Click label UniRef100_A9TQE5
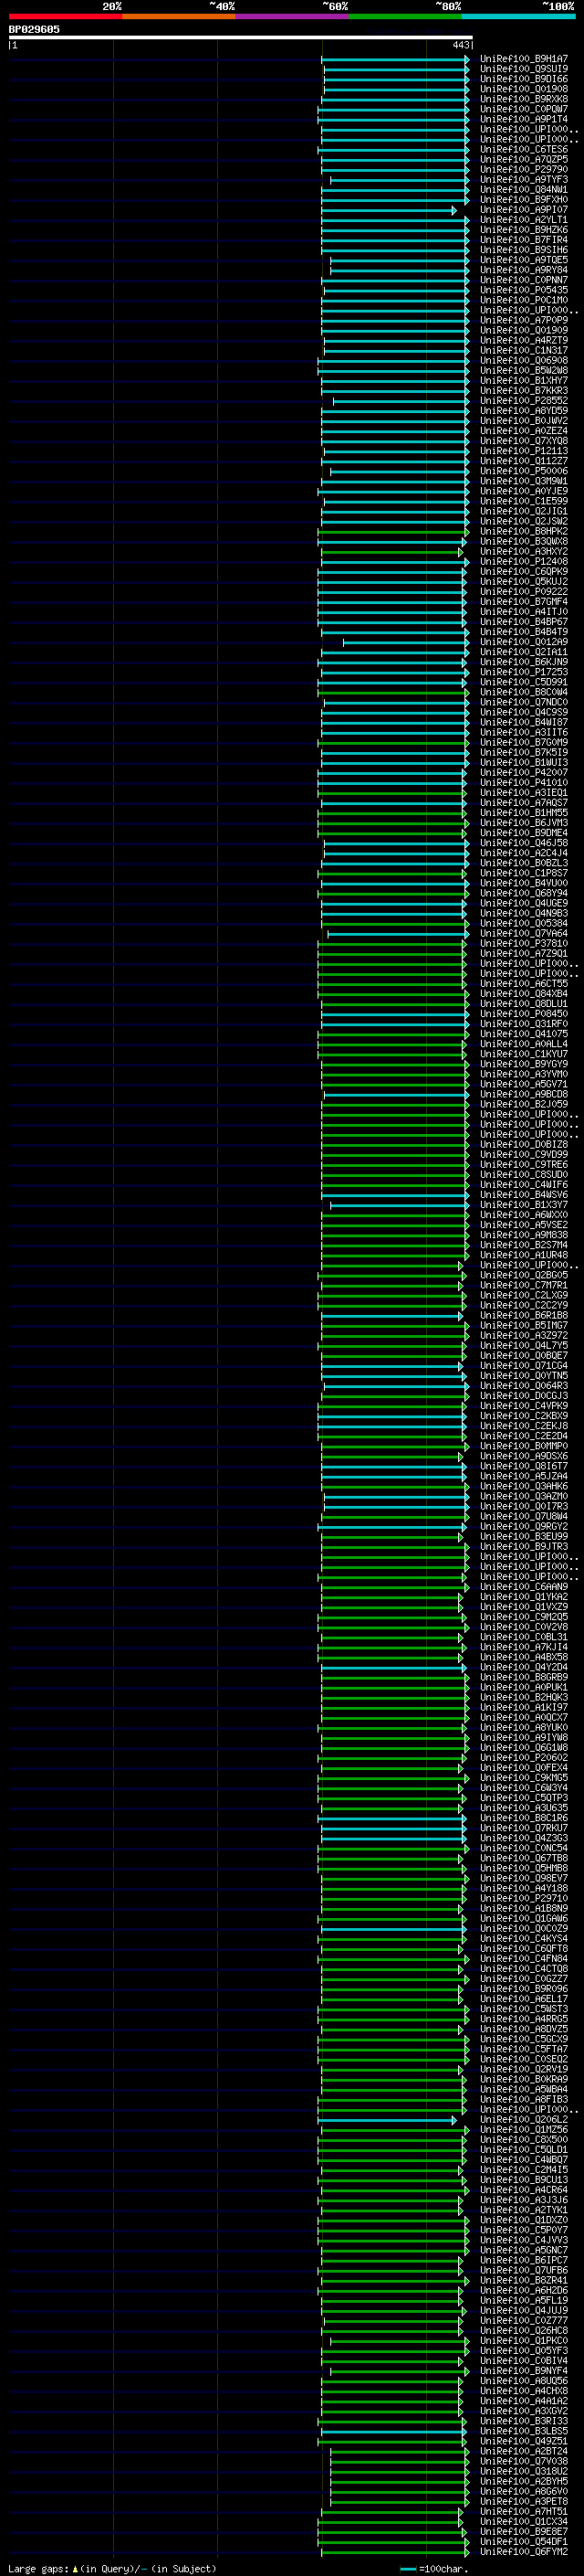This screenshot has width=584, height=2576. pyautogui.click(x=524, y=260)
